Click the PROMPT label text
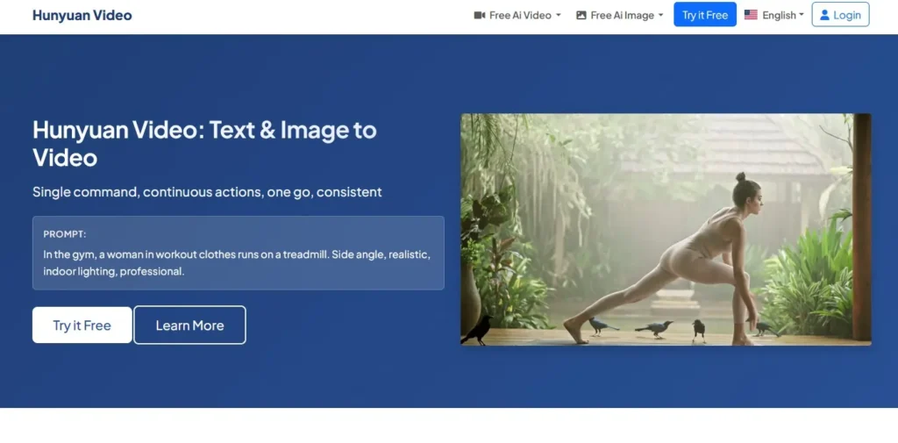Viewport: 898px width, 443px height. pos(65,234)
